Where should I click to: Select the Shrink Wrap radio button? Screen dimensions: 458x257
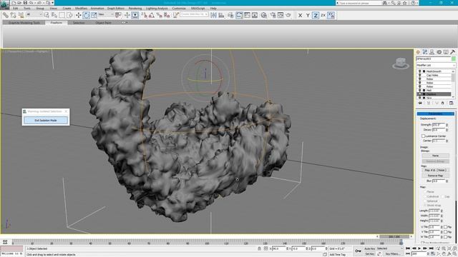click(x=425, y=206)
